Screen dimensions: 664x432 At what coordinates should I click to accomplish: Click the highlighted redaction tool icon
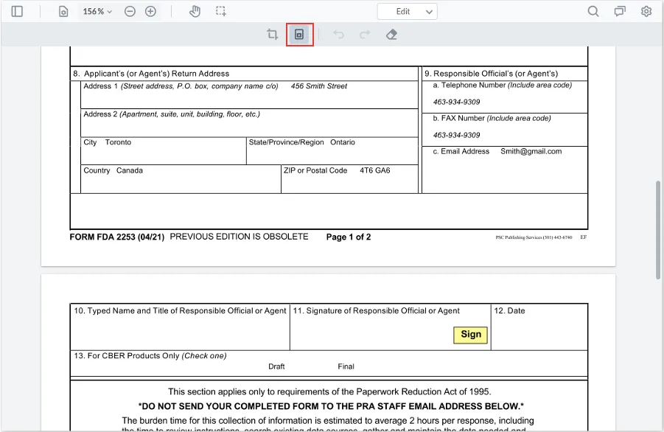[x=299, y=35]
